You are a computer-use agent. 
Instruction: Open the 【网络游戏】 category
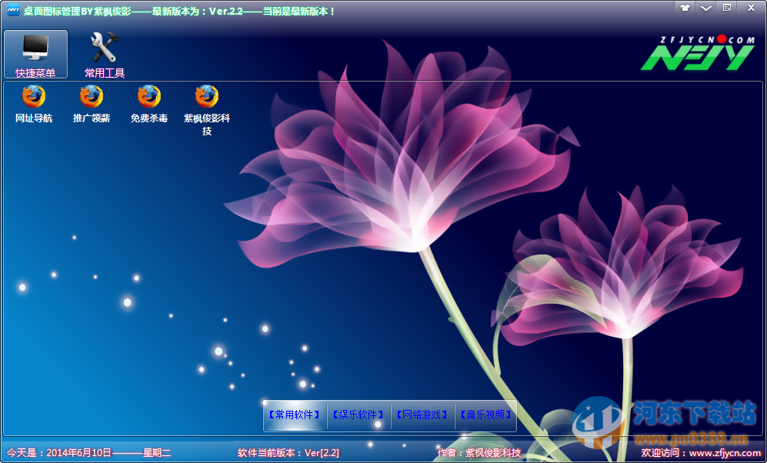point(422,415)
